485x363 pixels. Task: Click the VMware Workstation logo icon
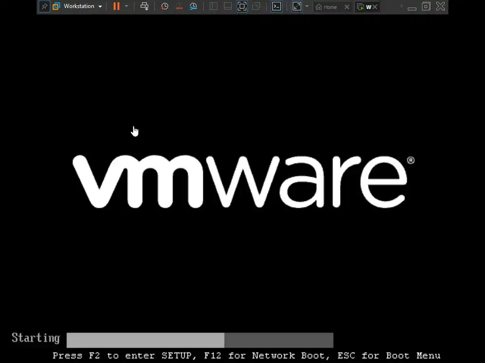[56, 6]
